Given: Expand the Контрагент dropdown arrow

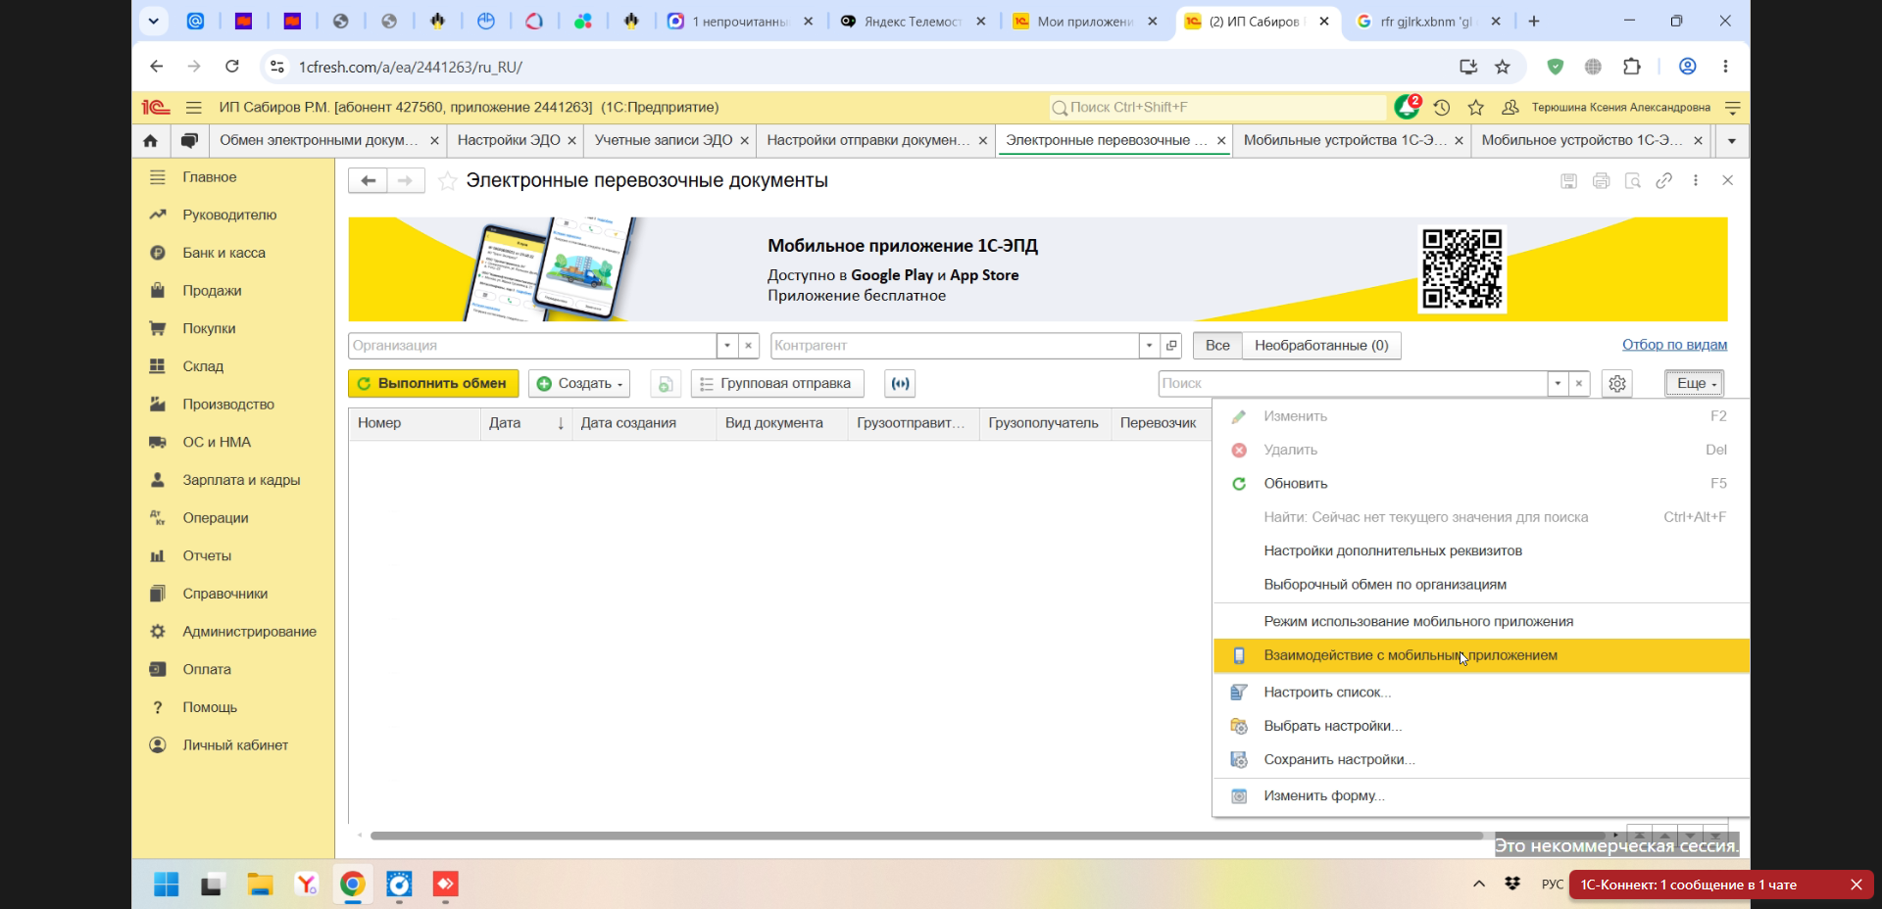Looking at the screenshot, I should tap(1150, 346).
